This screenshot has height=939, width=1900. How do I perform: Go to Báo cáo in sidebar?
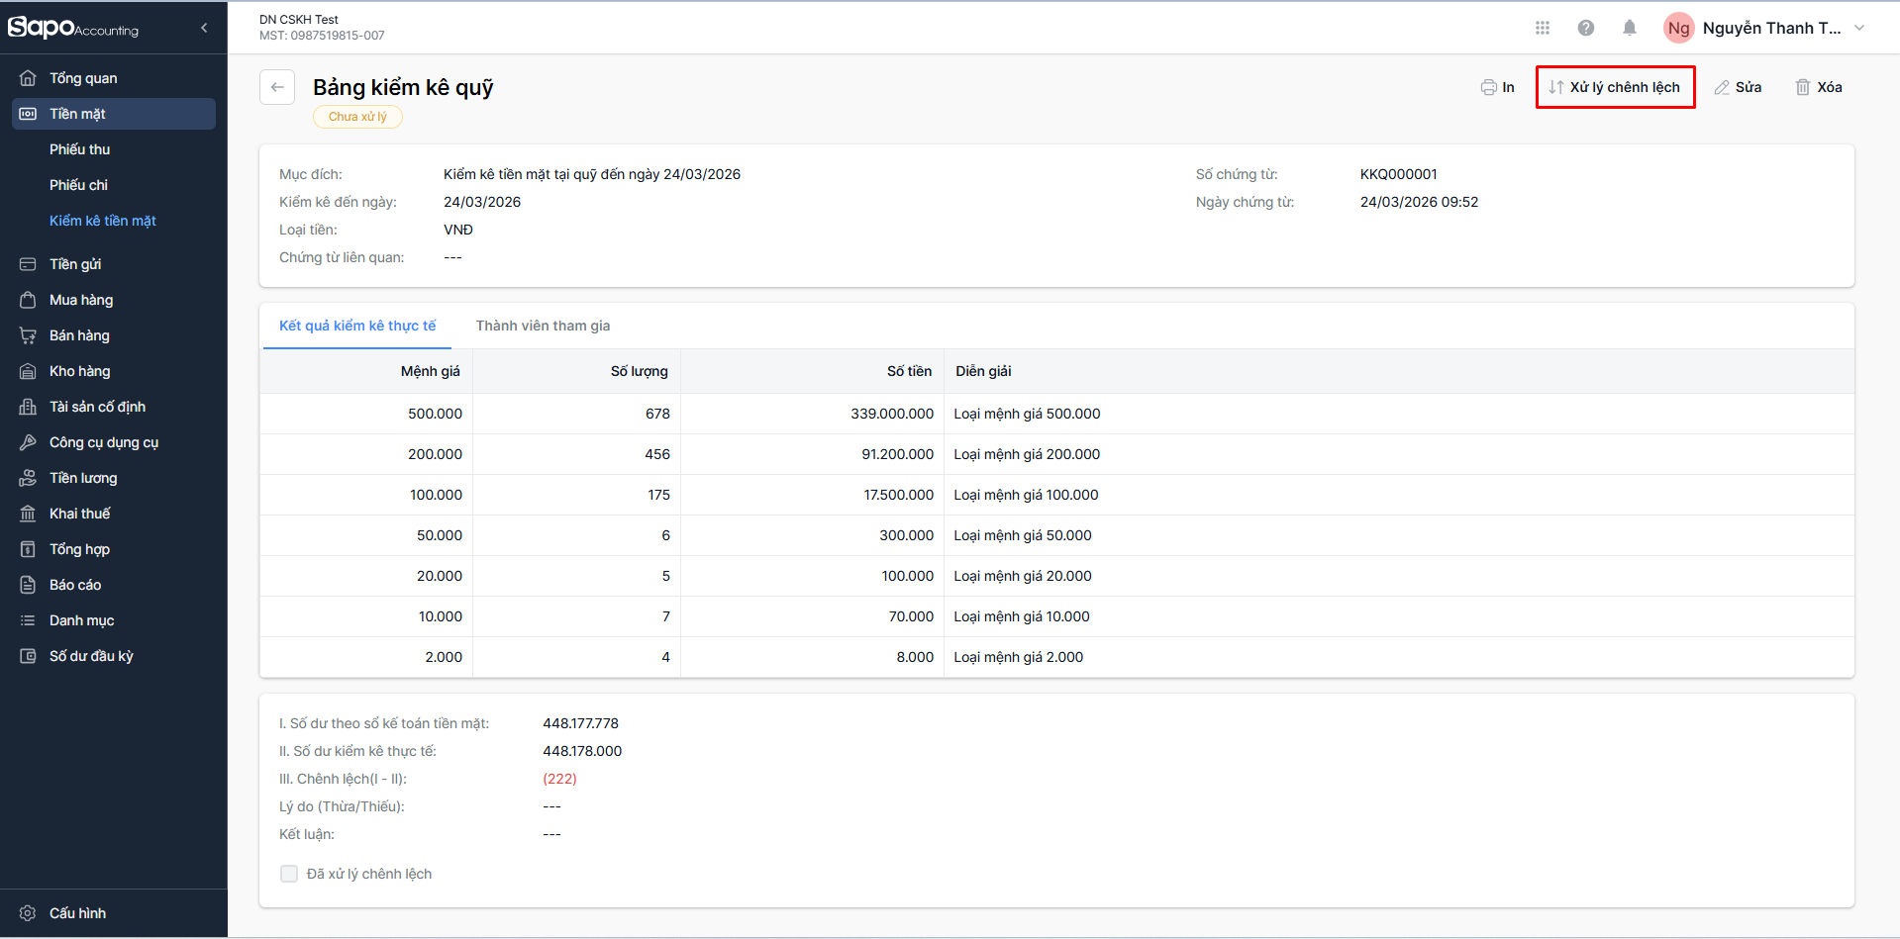(x=75, y=585)
